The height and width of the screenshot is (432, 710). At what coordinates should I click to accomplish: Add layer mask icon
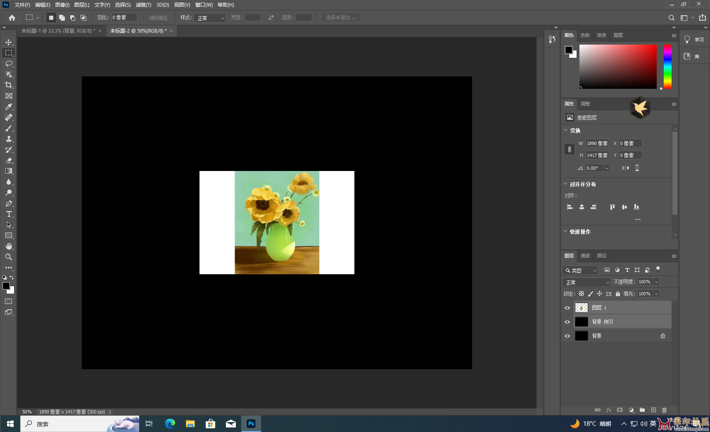(x=620, y=410)
